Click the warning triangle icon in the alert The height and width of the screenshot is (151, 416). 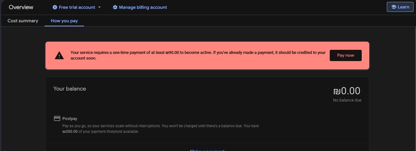pyautogui.click(x=59, y=55)
